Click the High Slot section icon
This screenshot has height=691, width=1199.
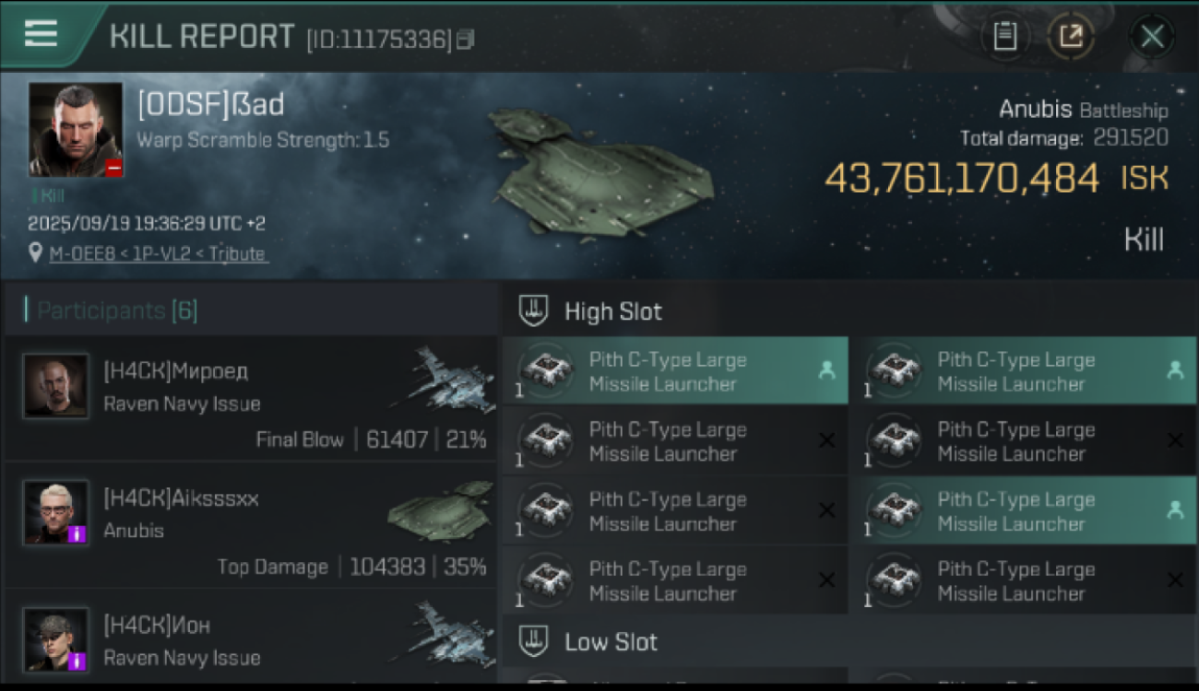click(x=533, y=311)
